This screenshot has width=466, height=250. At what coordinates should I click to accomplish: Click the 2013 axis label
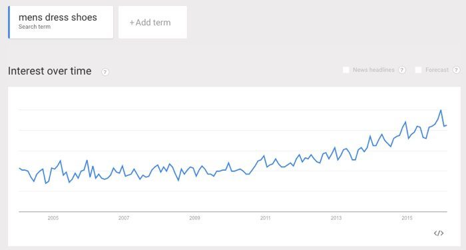point(336,218)
